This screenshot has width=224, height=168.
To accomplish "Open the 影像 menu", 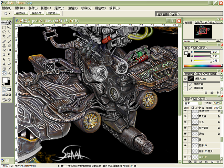I will point(33,8).
